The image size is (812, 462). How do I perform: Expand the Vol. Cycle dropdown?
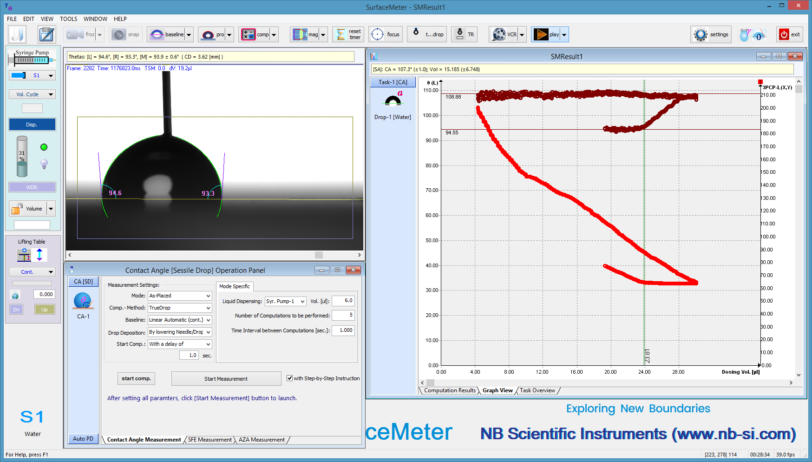32,94
